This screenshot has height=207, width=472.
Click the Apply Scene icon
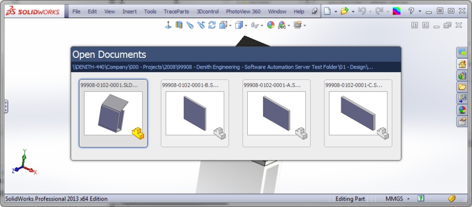282,25
